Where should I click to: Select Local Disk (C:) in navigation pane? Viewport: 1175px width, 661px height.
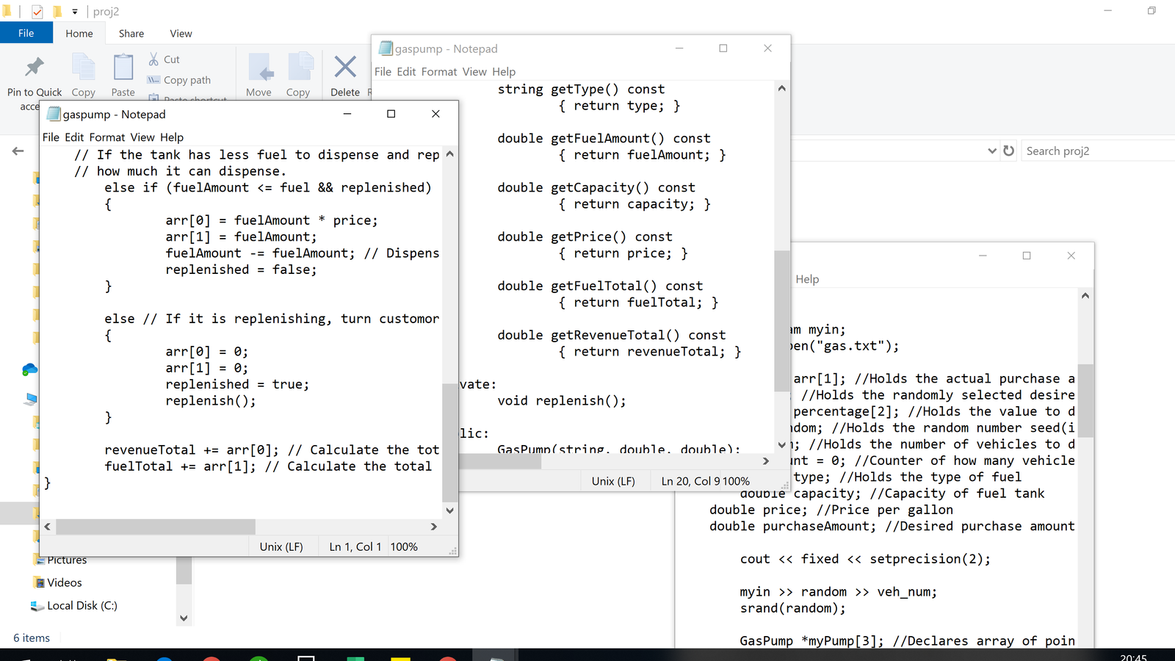coord(82,606)
